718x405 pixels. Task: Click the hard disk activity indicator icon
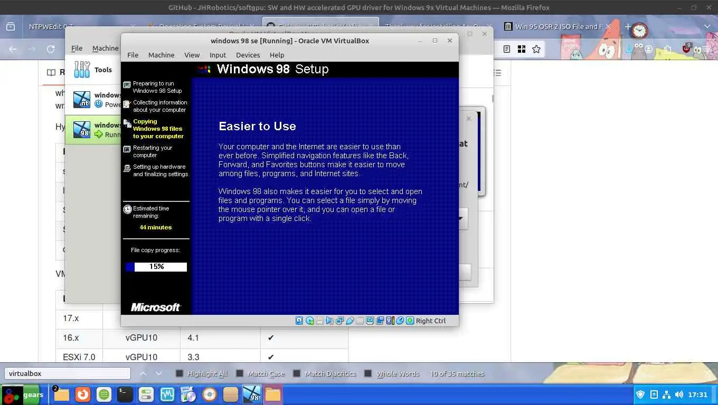299,321
